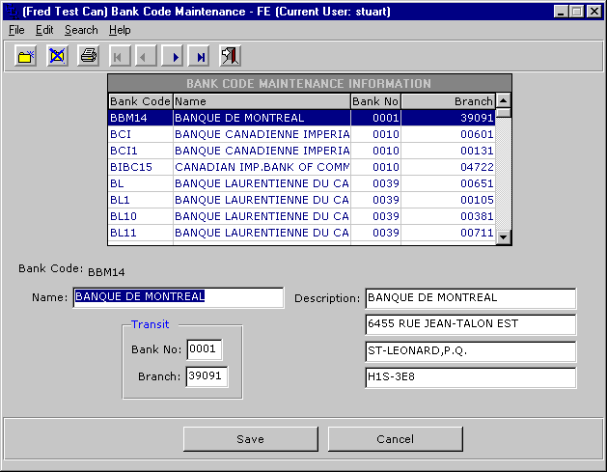Click the printer icon
This screenshot has height=472, width=607.
click(88, 57)
